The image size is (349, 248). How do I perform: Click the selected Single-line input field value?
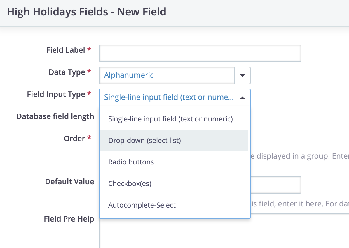click(x=169, y=97)
